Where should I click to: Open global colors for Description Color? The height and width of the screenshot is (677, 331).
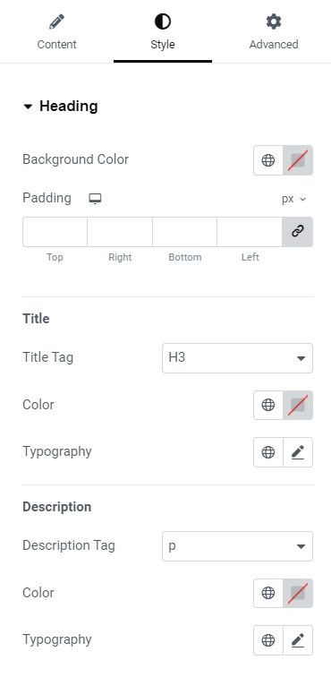coord(268,593)
